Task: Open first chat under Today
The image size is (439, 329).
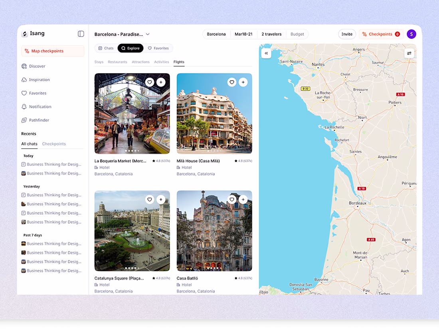Action: 51,164
